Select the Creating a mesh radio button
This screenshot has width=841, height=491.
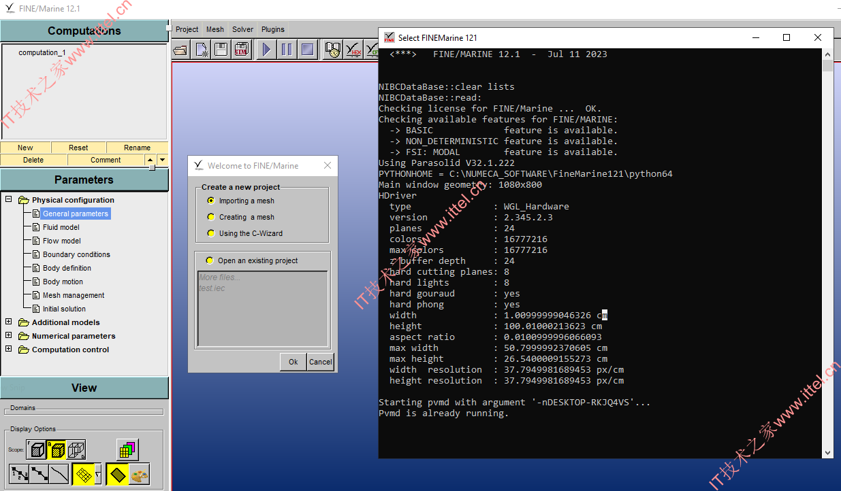[211, 217]
